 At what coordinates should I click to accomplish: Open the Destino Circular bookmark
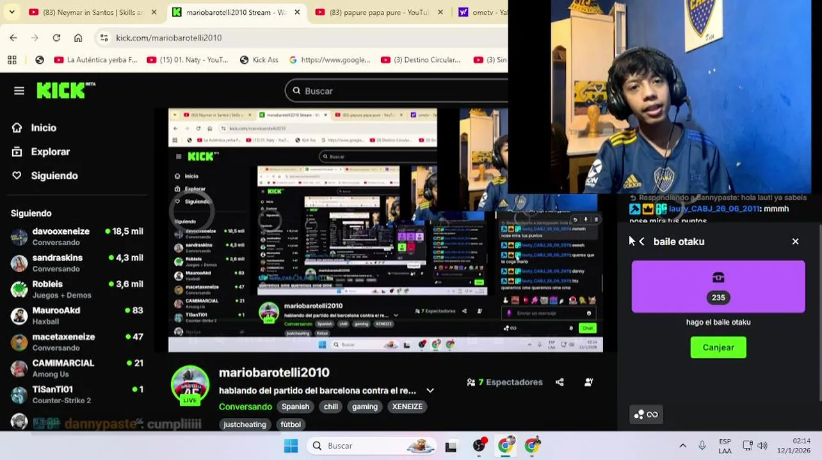(x=421, y=59)
